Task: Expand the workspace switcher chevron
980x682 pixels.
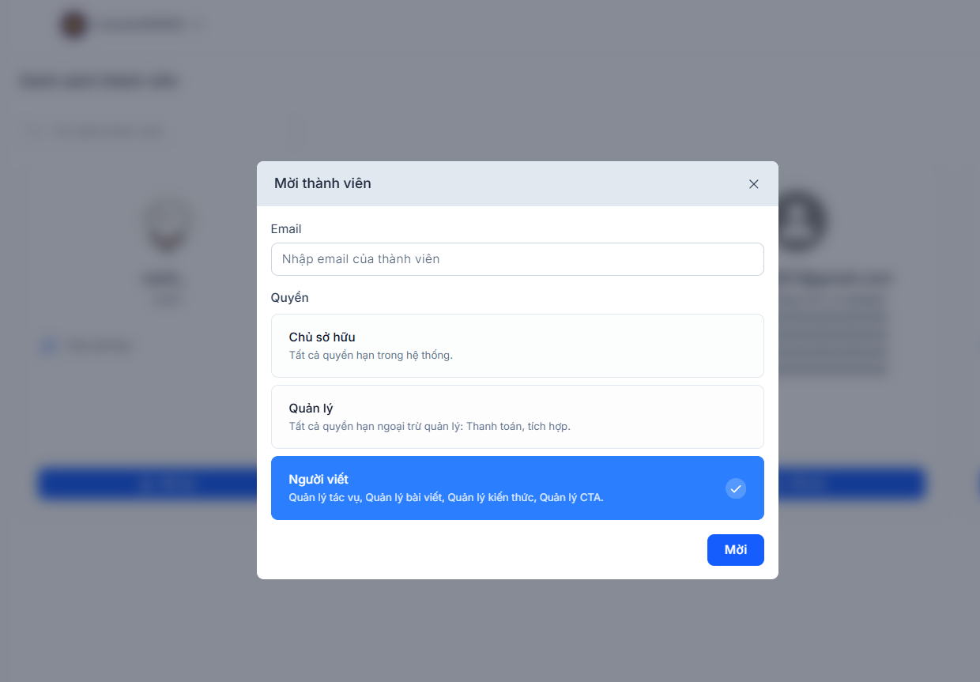Action: point(198,25)
